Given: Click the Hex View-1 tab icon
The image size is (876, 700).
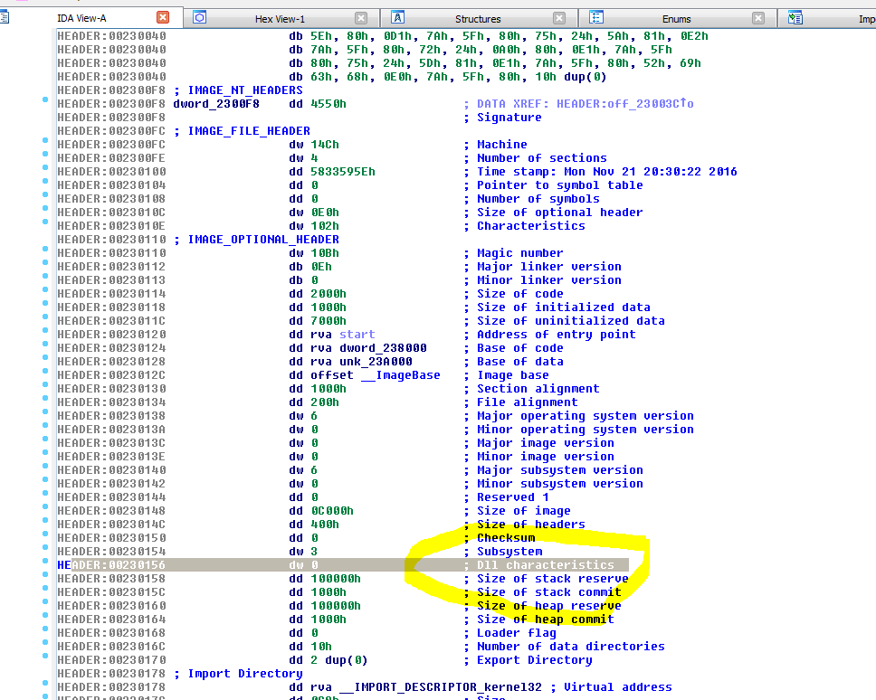Looking at the screenshot, I should point(200,18).
